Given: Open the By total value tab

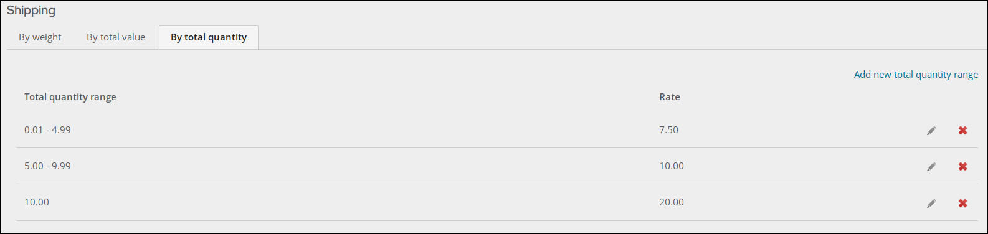Looking at the screenshot, I should 116,37.
